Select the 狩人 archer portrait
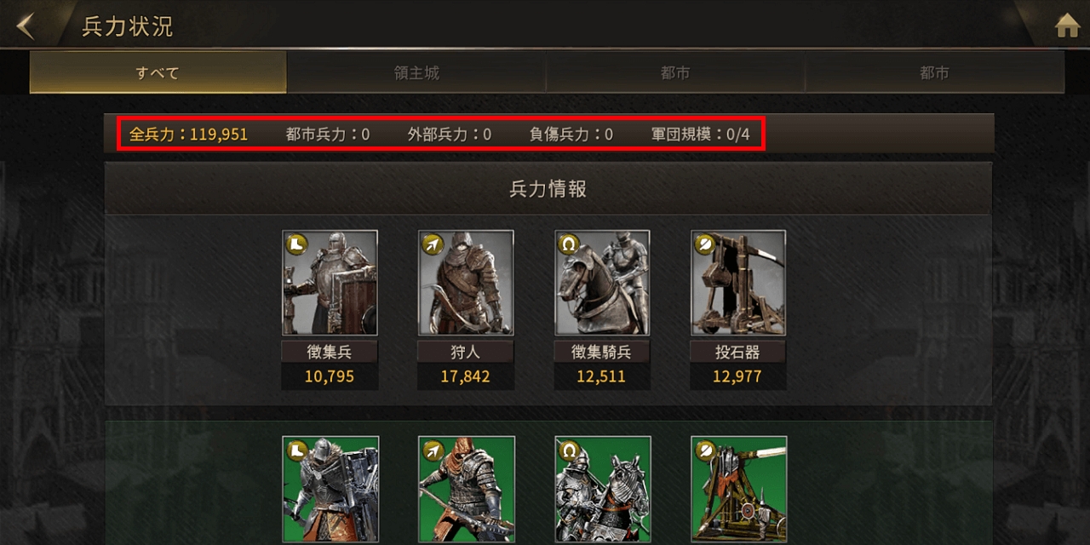Viewport: 1090px width, 545px height. 466,283
